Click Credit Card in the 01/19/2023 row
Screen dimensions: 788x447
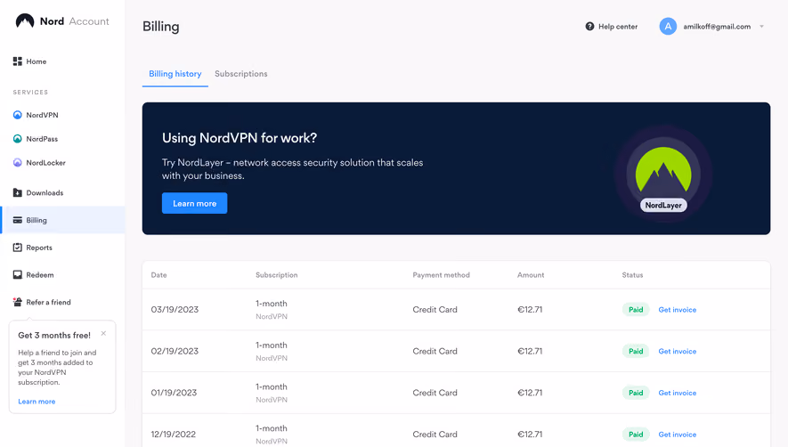point(435,393)
